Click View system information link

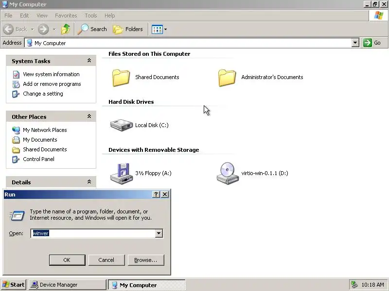(x=51, y=74)
